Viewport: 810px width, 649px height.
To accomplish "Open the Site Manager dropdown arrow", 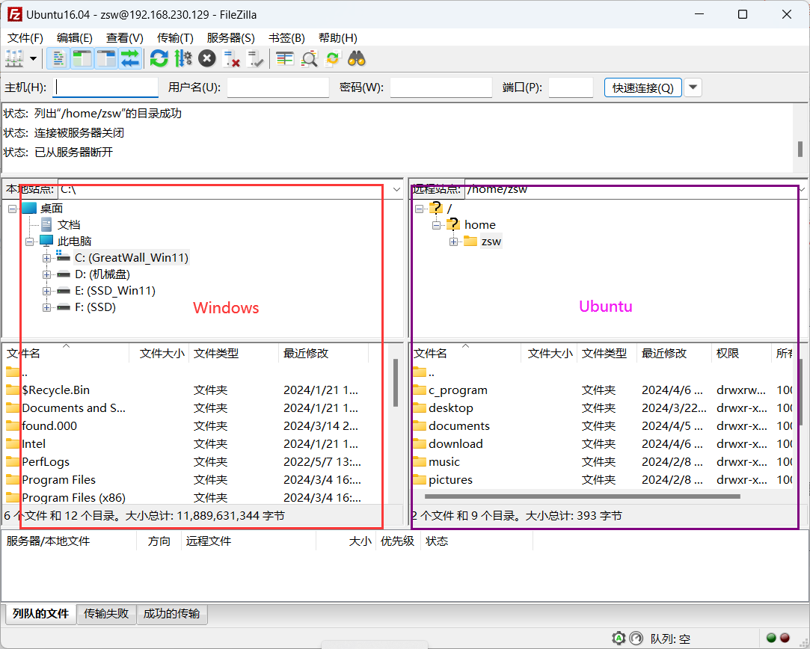I will click(x=33, y=59).
